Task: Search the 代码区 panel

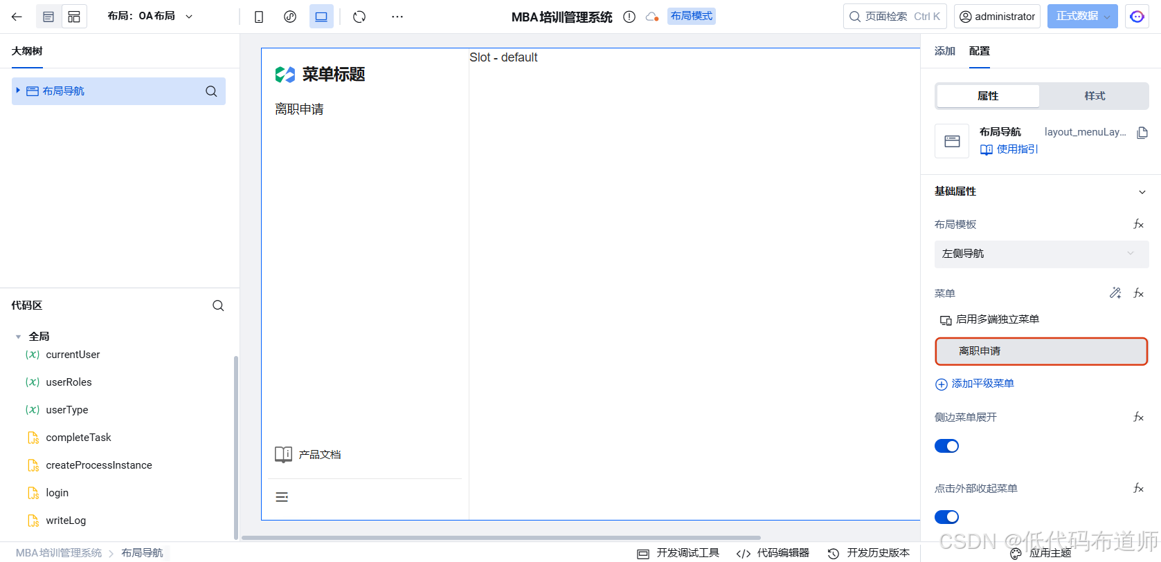Action: coord(218,306)
